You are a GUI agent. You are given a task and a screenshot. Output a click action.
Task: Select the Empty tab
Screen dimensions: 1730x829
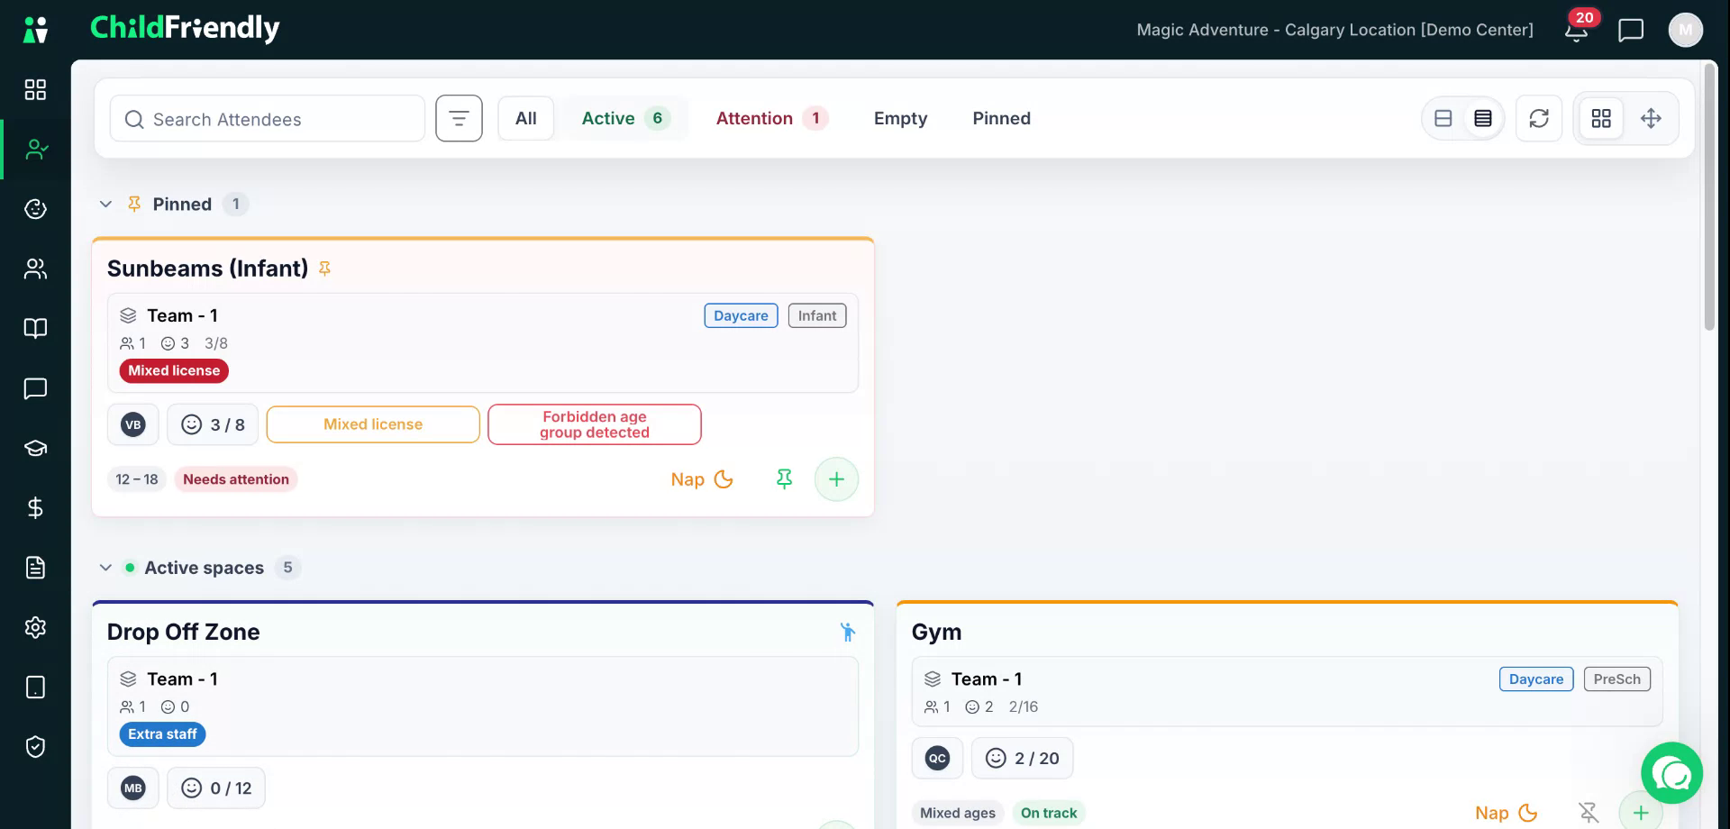point(900,118)
